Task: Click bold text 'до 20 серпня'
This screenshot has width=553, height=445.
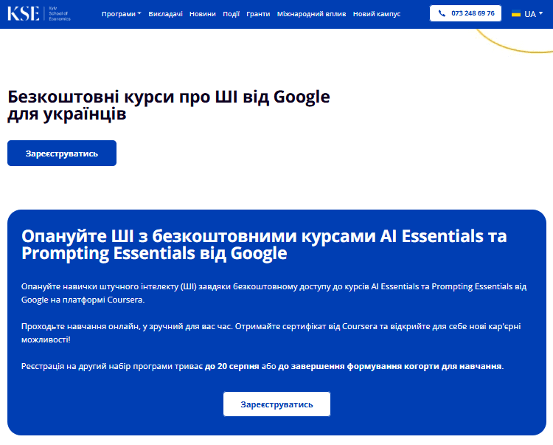Action: pyautogui.click(x=232, y=366)
